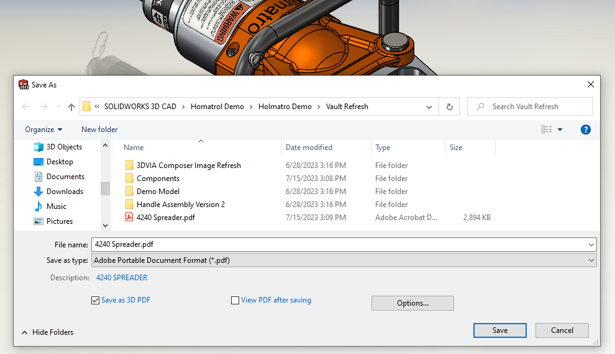Open the Options... button
The width and height of the screenshot is (615, 354).
point(412,303)
